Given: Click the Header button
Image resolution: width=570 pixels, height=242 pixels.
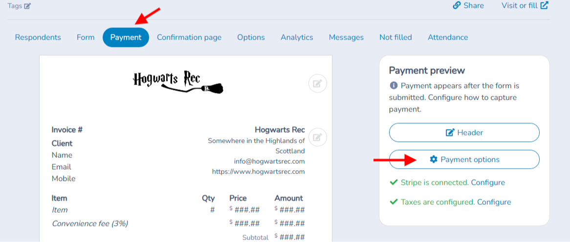Looking at the screenshot, I should click(464, 132).
